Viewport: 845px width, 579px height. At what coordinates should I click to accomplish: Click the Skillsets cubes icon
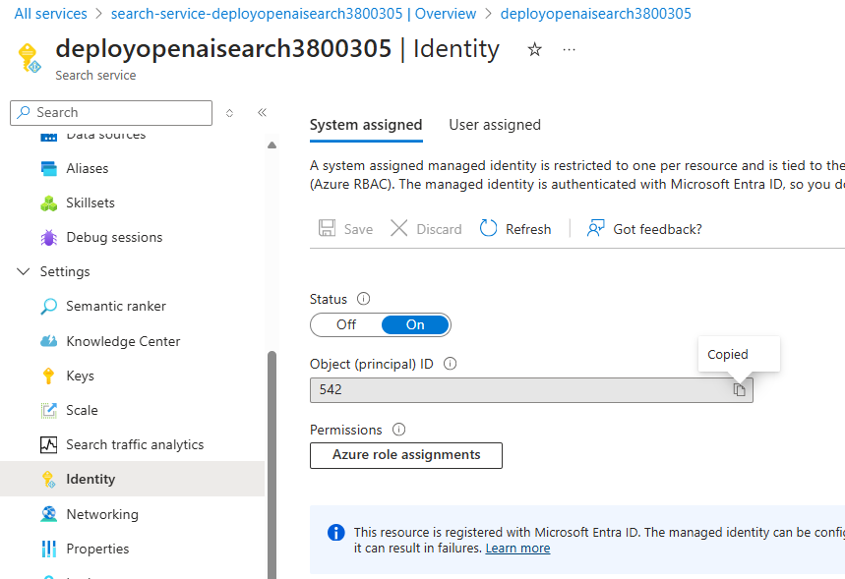pyautogui.click(x=48, y=203)
